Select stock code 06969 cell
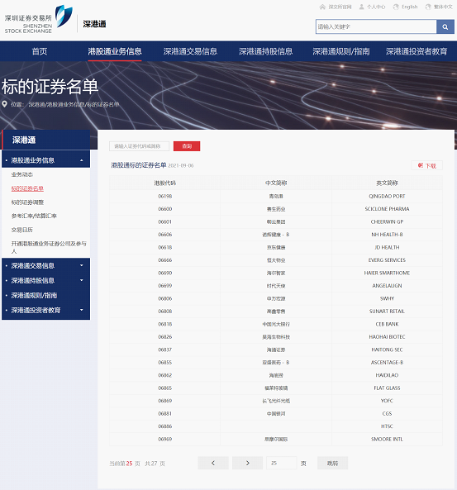 pyautogui.click(x=165, y=439)
